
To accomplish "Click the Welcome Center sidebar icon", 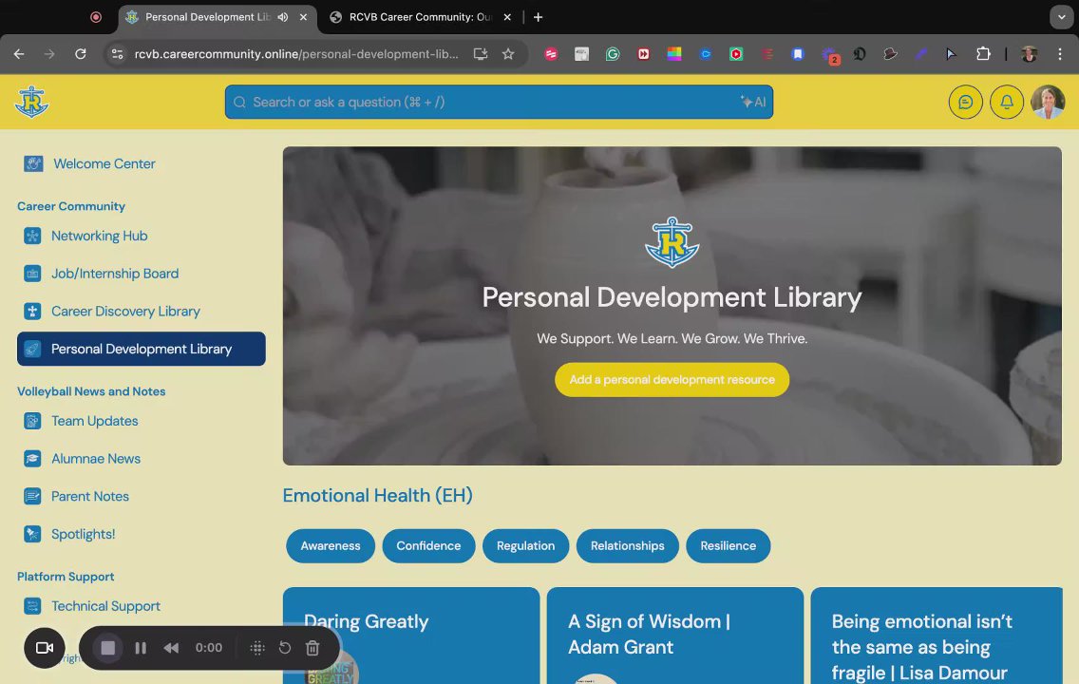I will pos(33,163).
